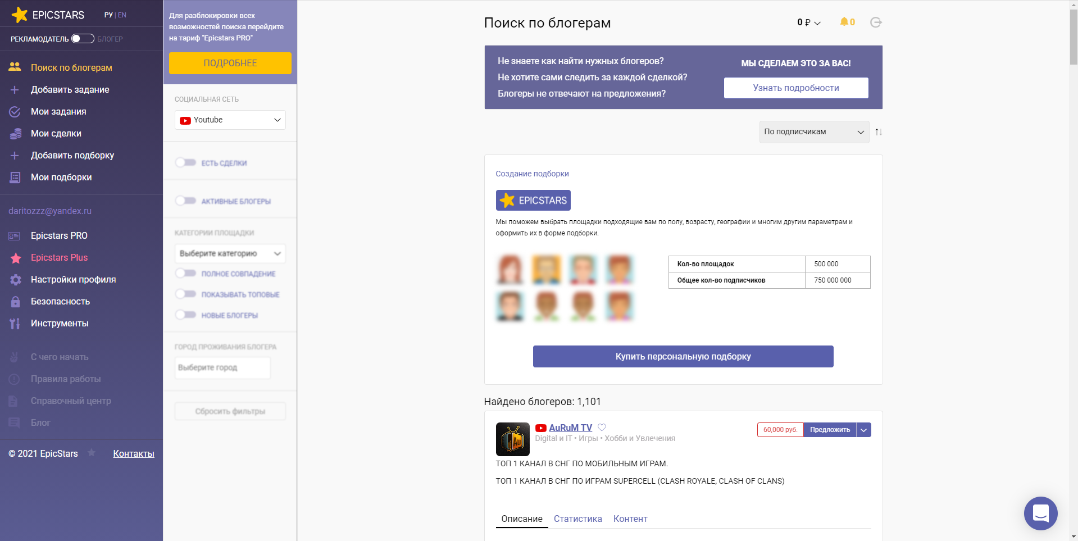The height and width of the screenshot is (541, 1078).
Task: Click the blog icon beside Блог
Action: click(x=14, y=423)
